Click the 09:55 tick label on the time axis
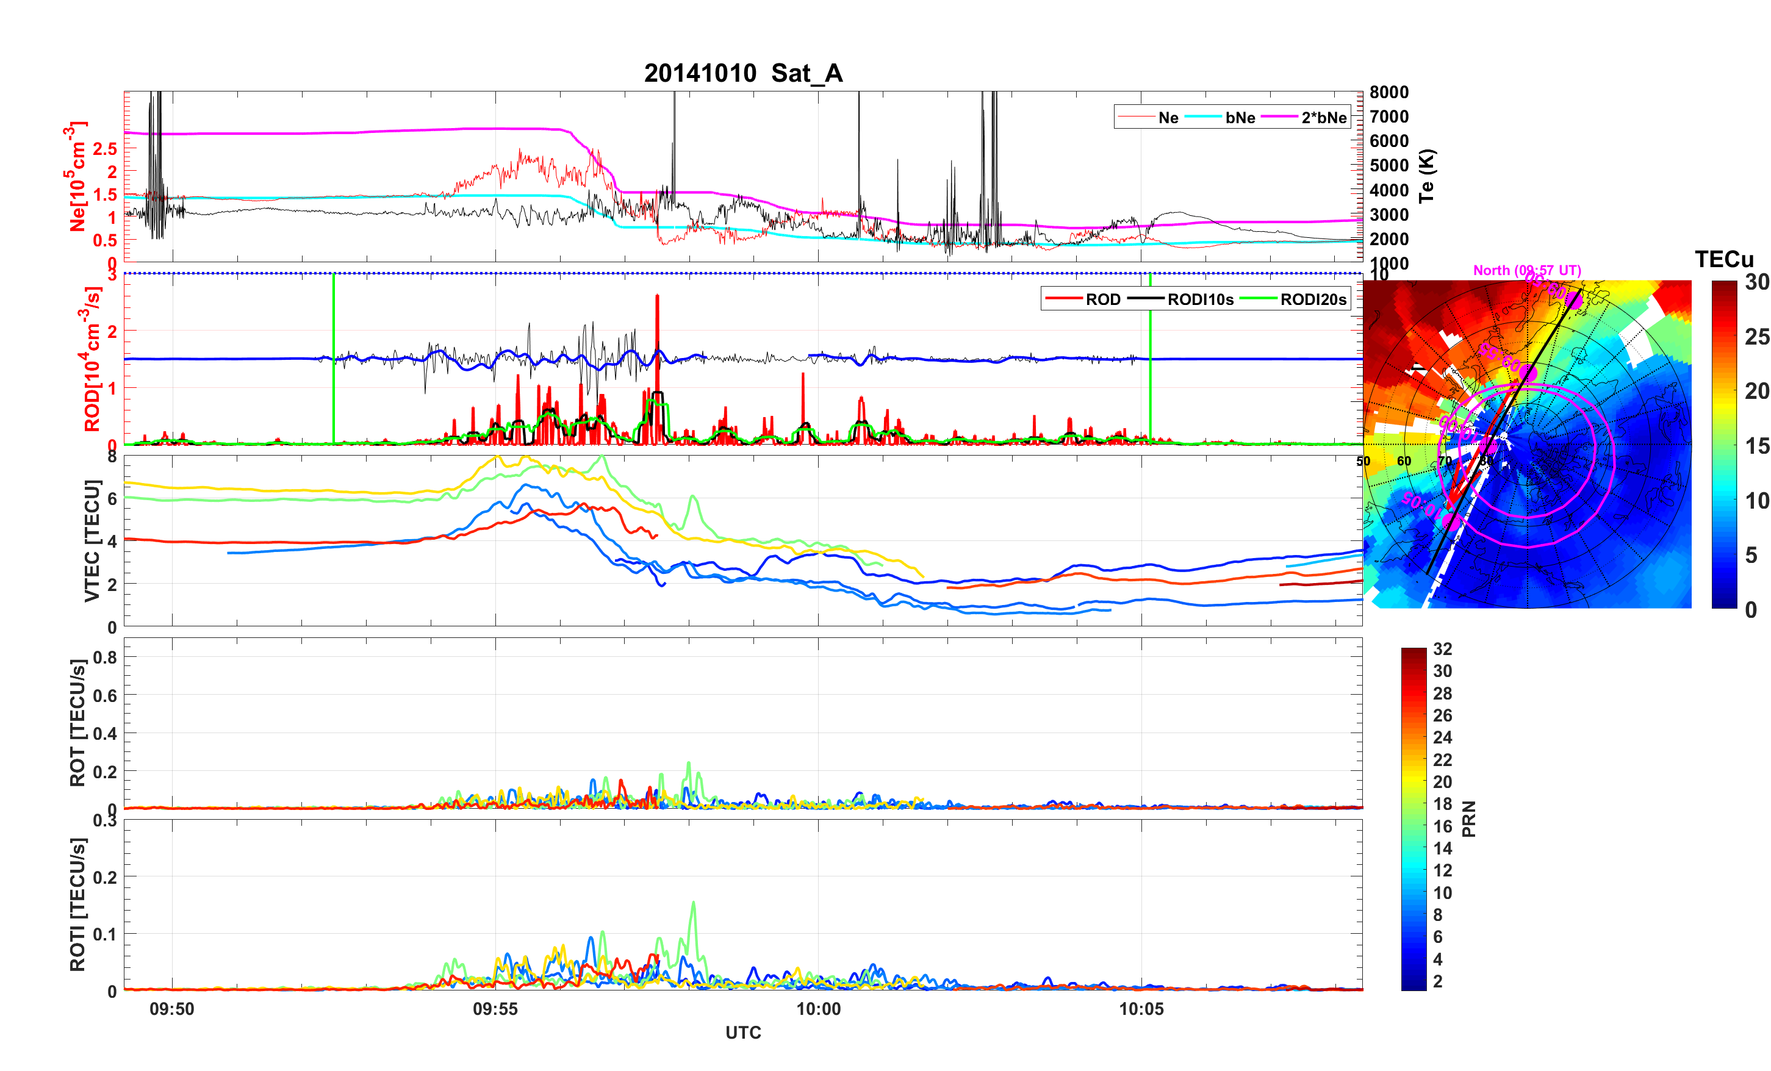Screen dimensions: 1771x1071 pos(495,1009)
